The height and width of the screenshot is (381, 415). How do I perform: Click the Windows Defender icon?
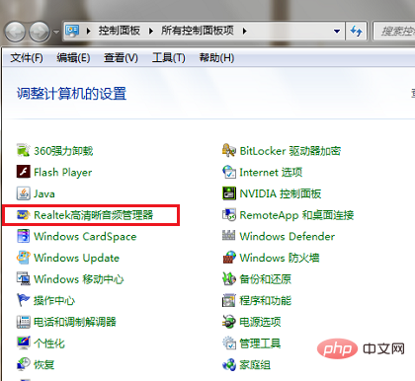point(229,236)
